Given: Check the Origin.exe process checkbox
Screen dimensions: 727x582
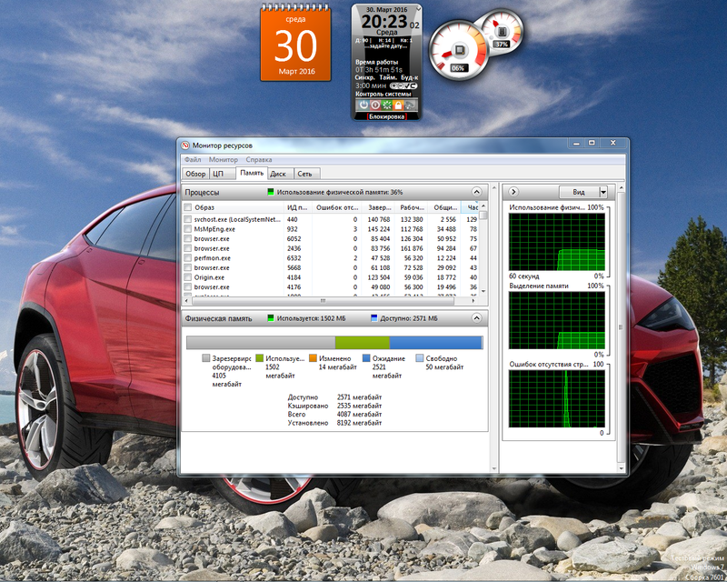Looking at the screenshot, I should (x=187, y=277).
